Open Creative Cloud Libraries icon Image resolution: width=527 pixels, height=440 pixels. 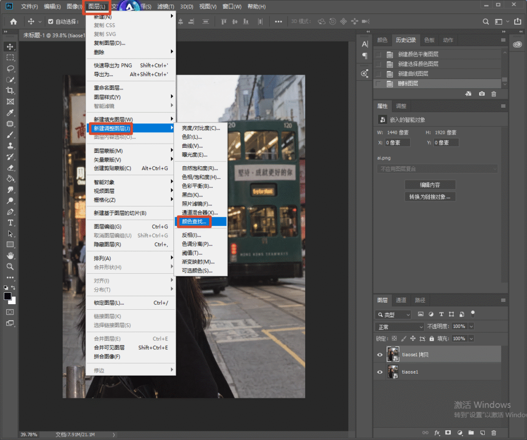(517, 44)
